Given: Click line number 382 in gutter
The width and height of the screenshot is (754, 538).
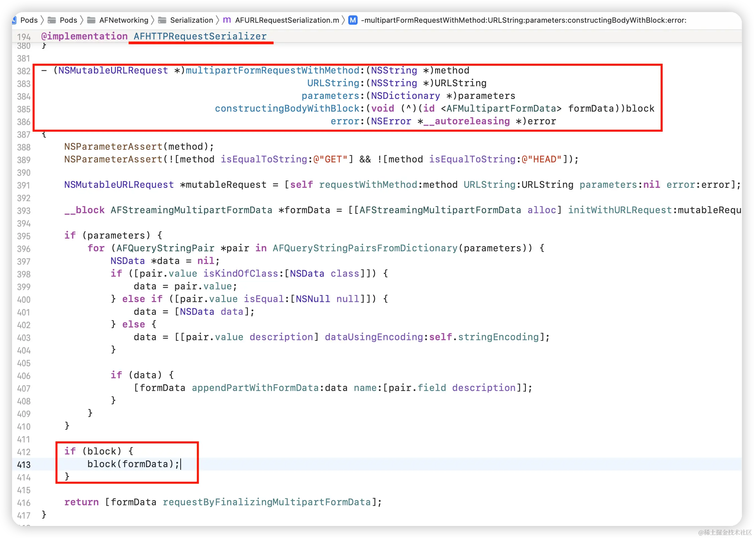Looking at the screenshot, I should click(24, 71).
